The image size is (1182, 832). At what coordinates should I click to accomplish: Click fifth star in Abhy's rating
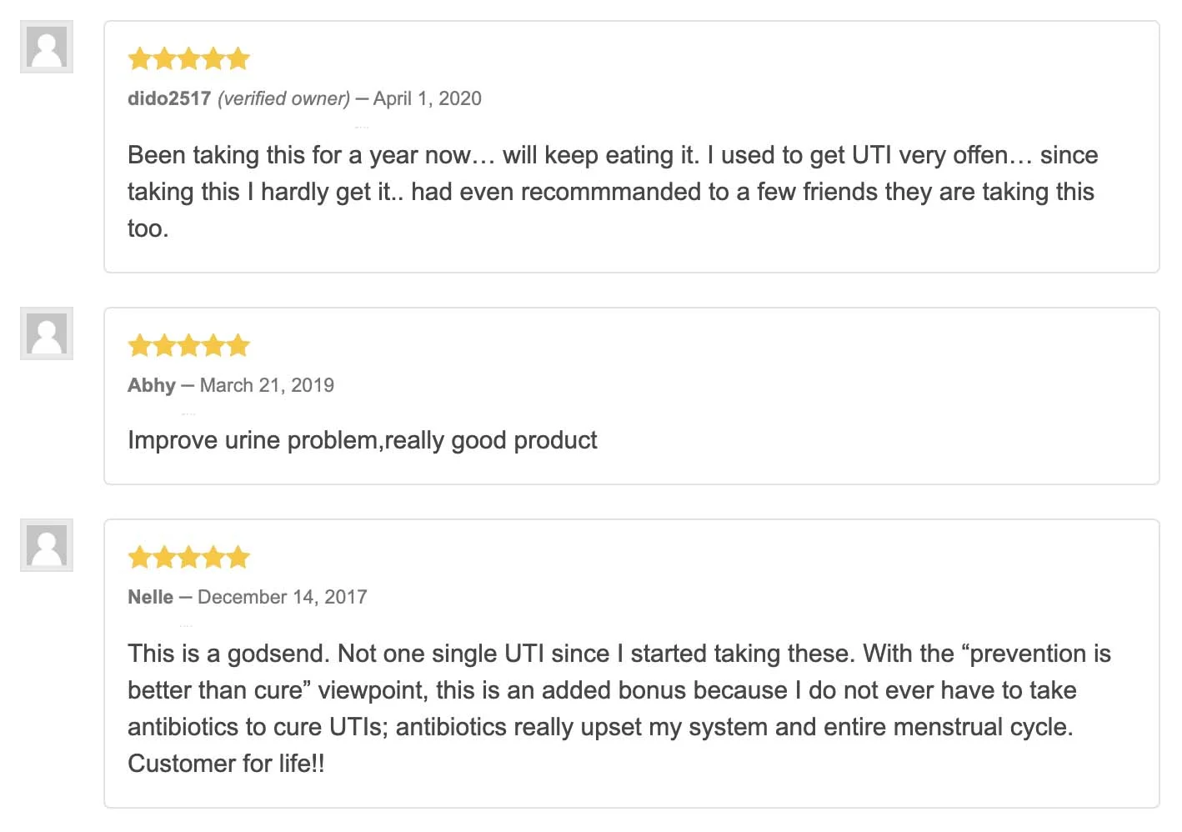tap(238, 346)
